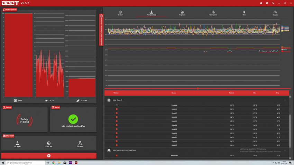
Task: Click the NO AVX flask icon
Action: click(80, 143)
